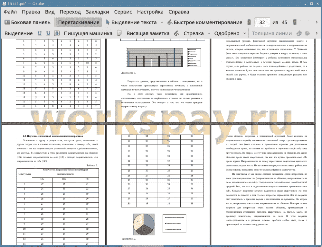Choose the Выделение highlighter tool
The image size is (322, 247).
(x=18, y=33)
